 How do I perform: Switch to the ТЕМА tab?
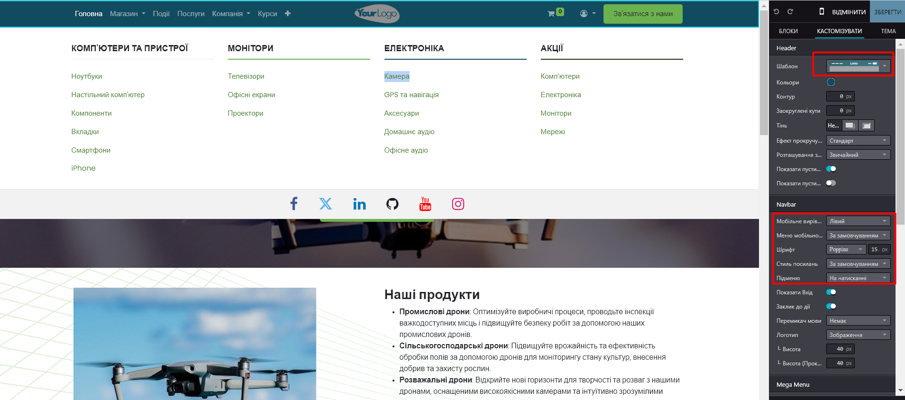(x=888, y=31)
